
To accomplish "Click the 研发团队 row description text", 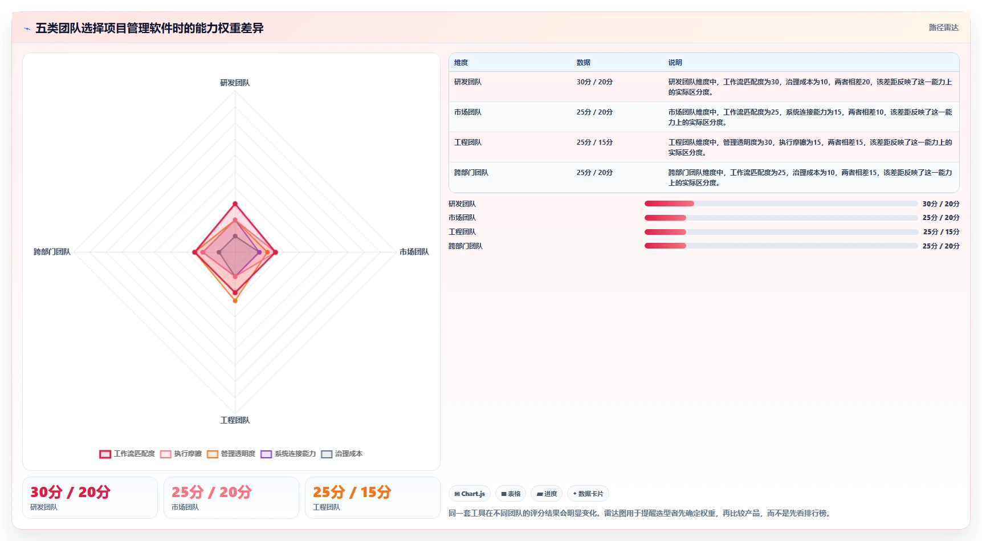I will (810, 87).
